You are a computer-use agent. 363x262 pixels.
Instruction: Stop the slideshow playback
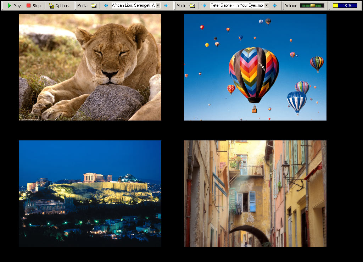pyautogui.click(x=34, y=6)
